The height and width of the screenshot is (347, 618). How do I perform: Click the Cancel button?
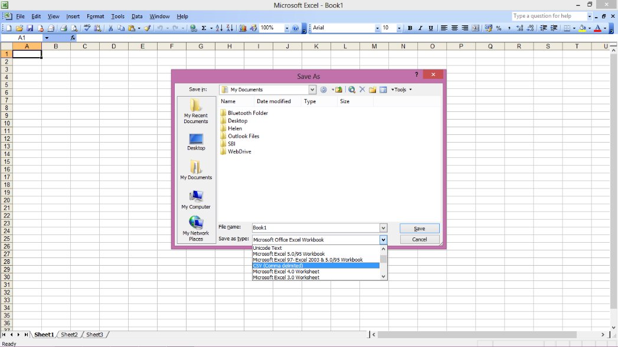[419, 239]
